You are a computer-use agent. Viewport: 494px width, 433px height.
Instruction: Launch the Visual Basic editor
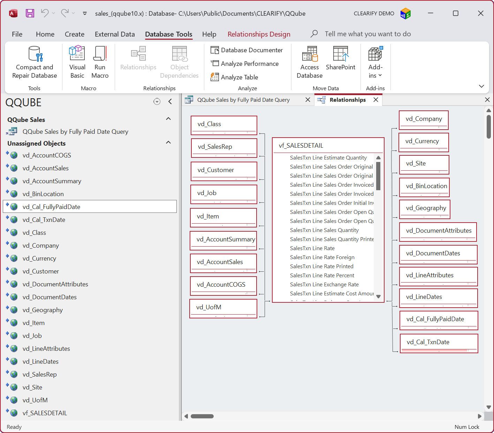tap(77, 63)
